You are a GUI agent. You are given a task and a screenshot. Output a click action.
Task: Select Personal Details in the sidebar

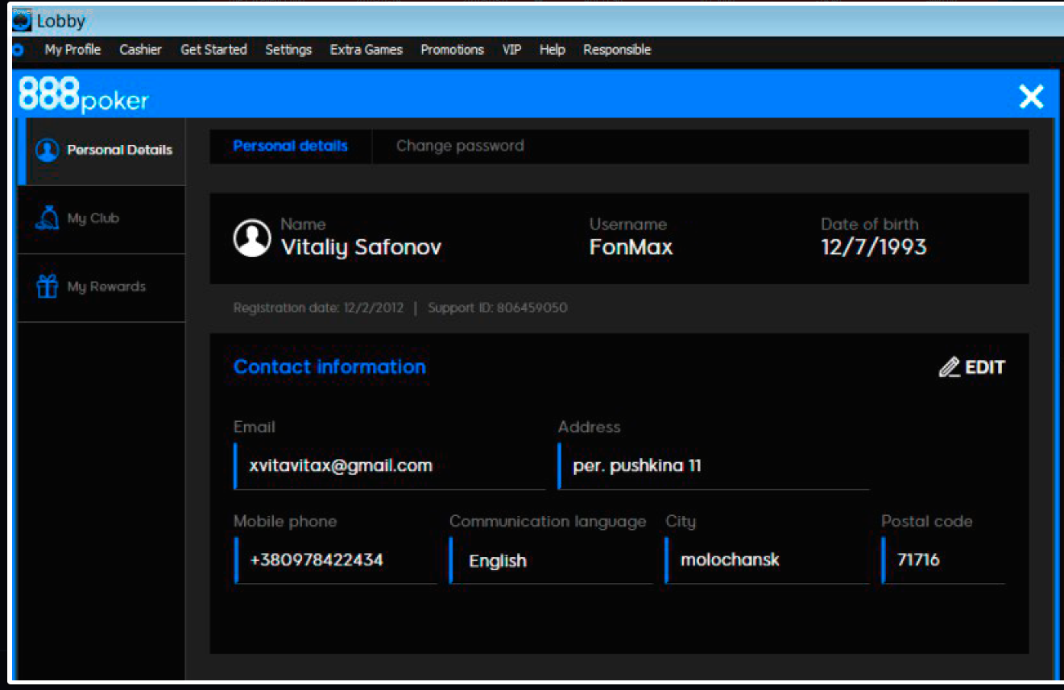click(101, 151)
